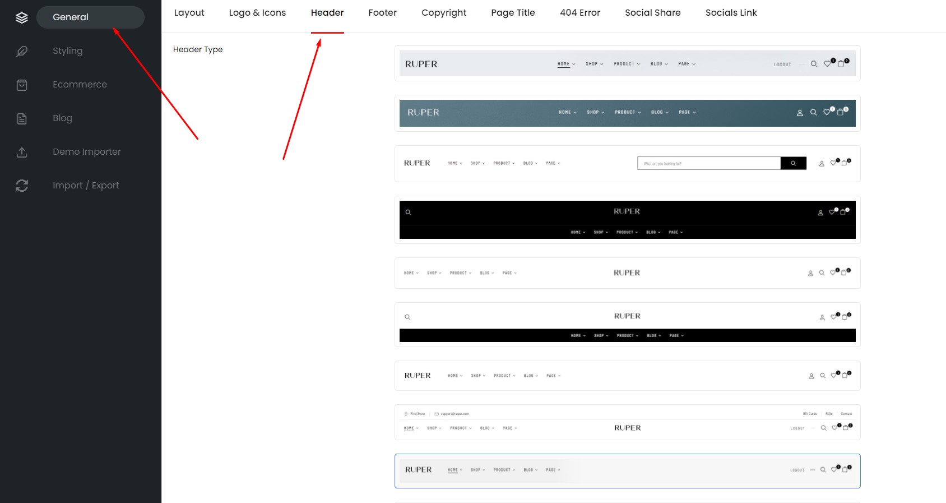Go to the Copyright tab
The image size is (946, 503).
[444, 13]
